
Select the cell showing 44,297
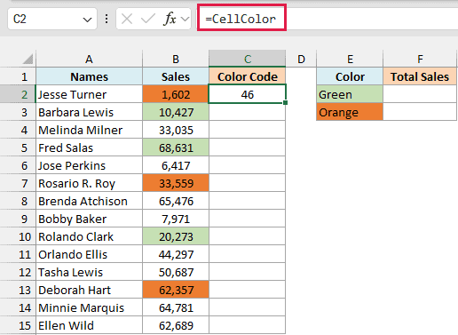[176, 254]
